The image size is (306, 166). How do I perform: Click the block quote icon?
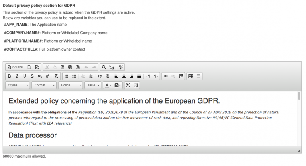pos(100,76)
